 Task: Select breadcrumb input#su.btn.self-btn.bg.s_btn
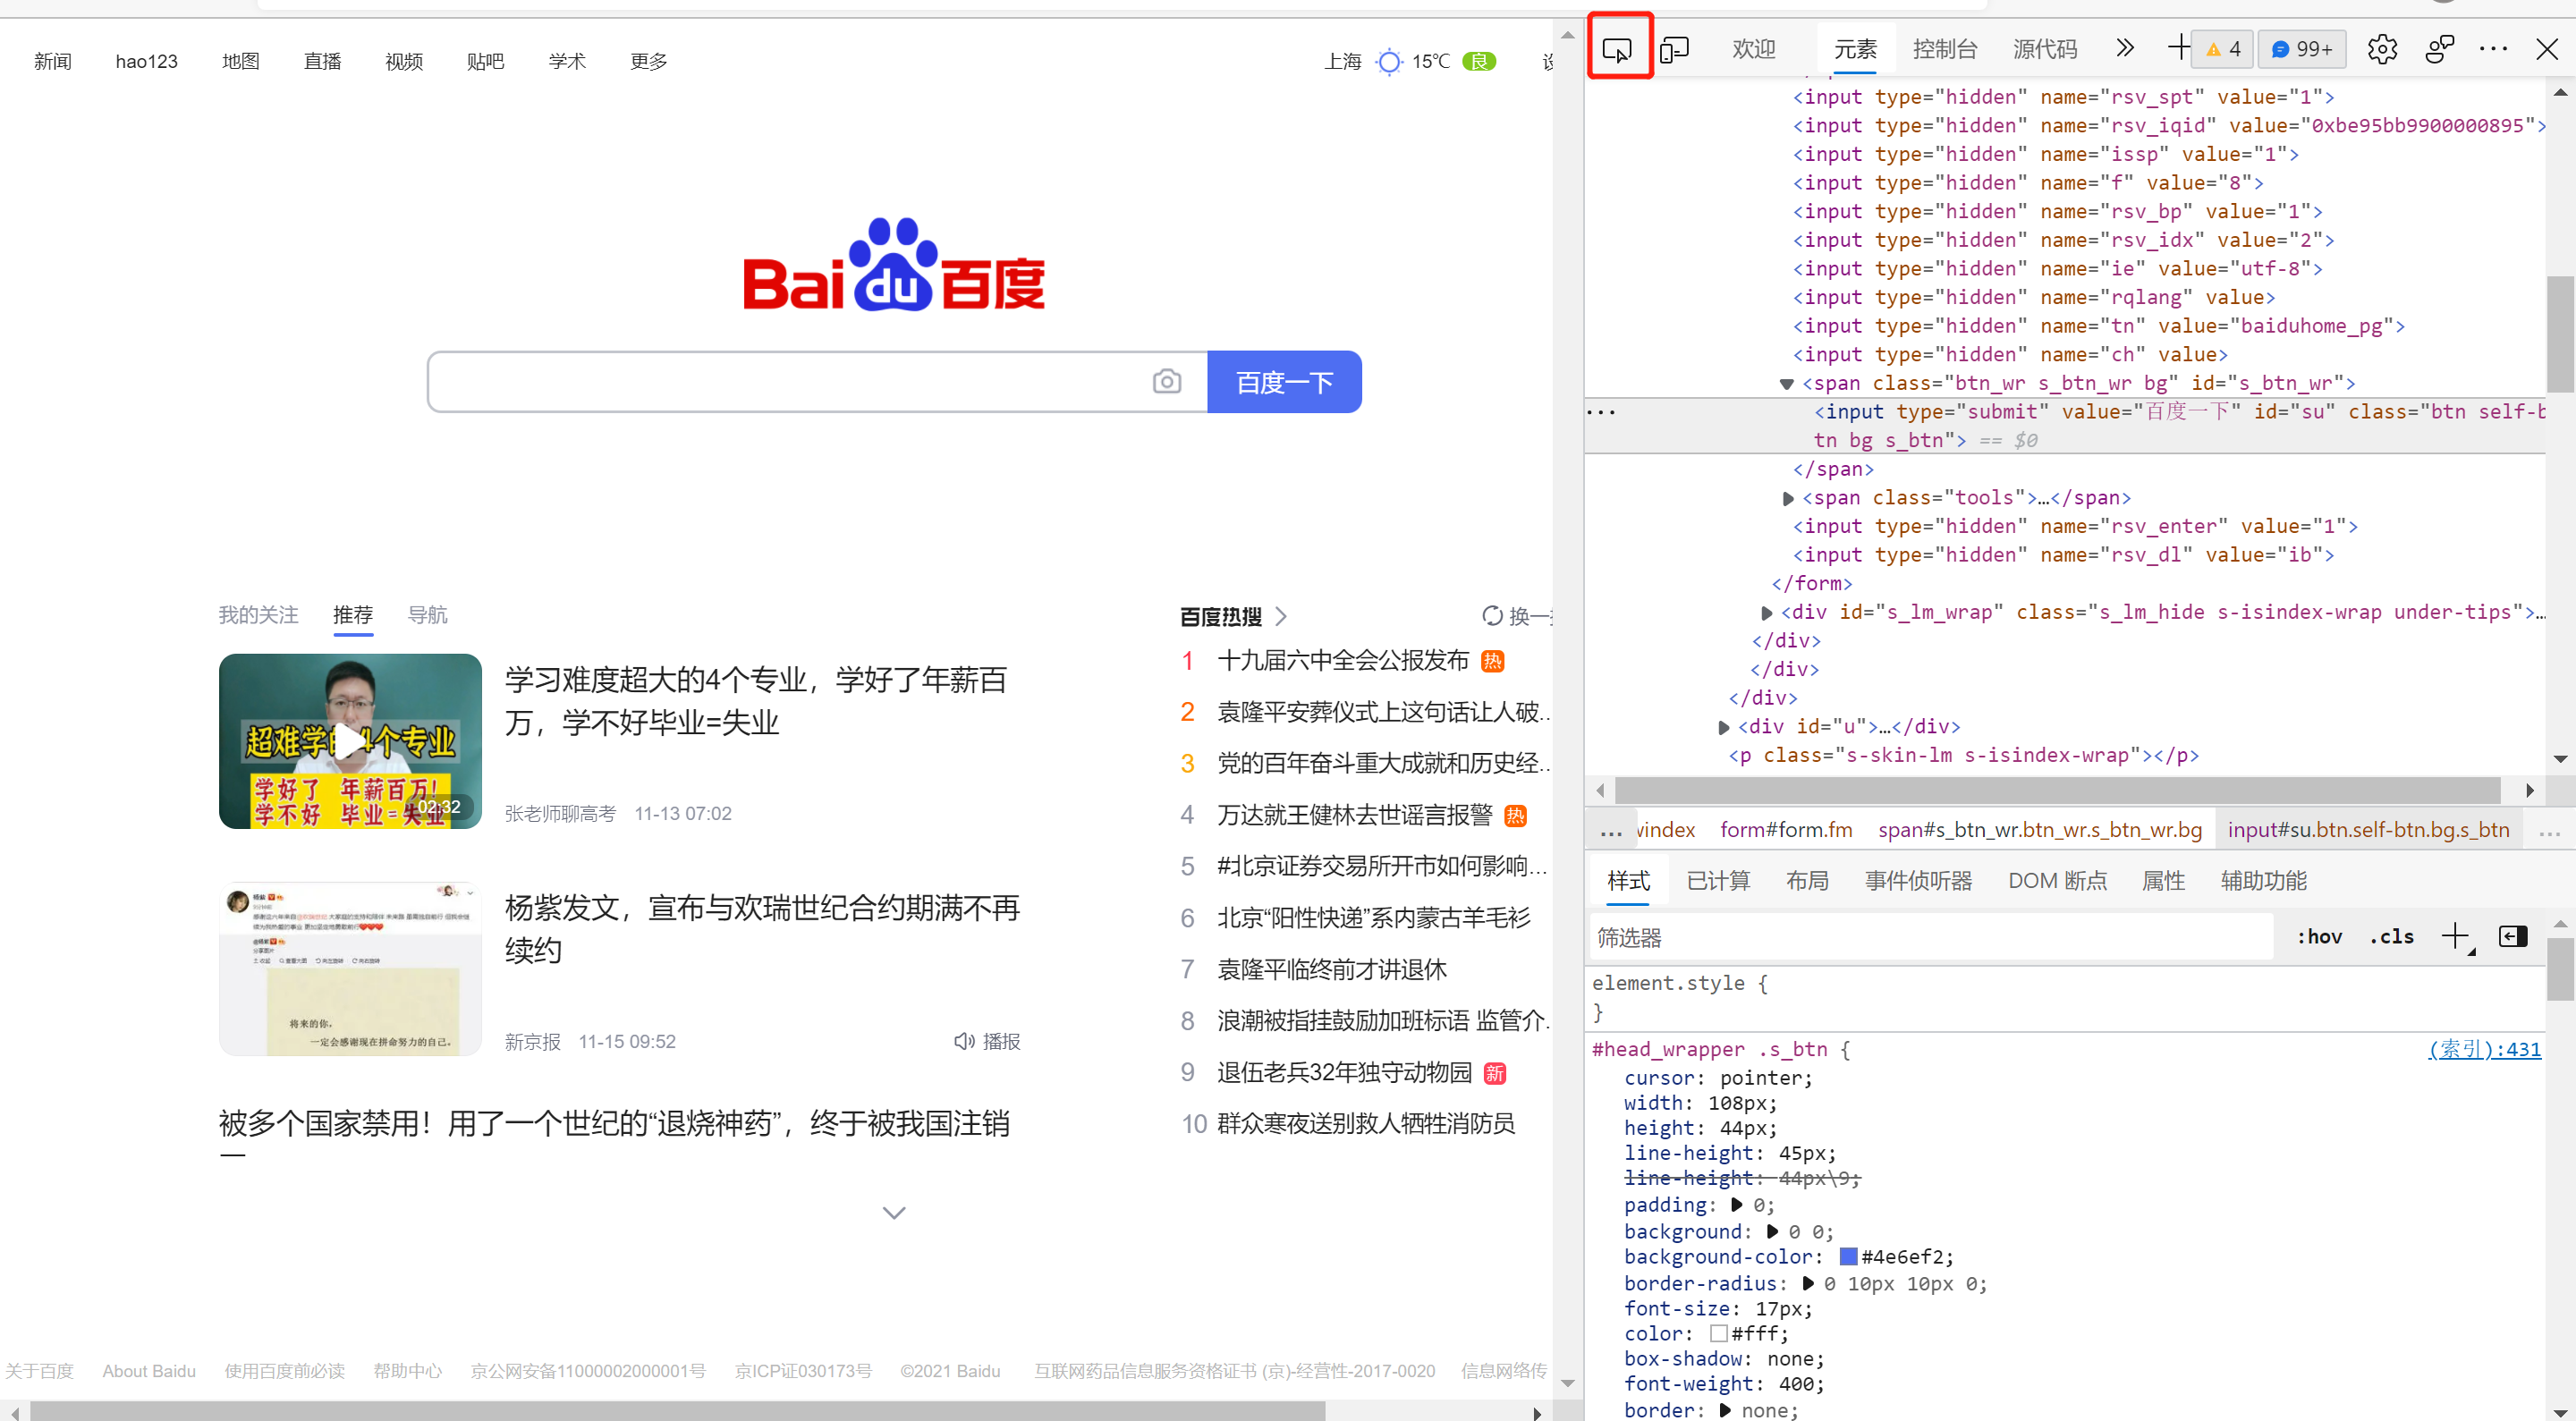pyautogui.click(x=2368, y=830)
